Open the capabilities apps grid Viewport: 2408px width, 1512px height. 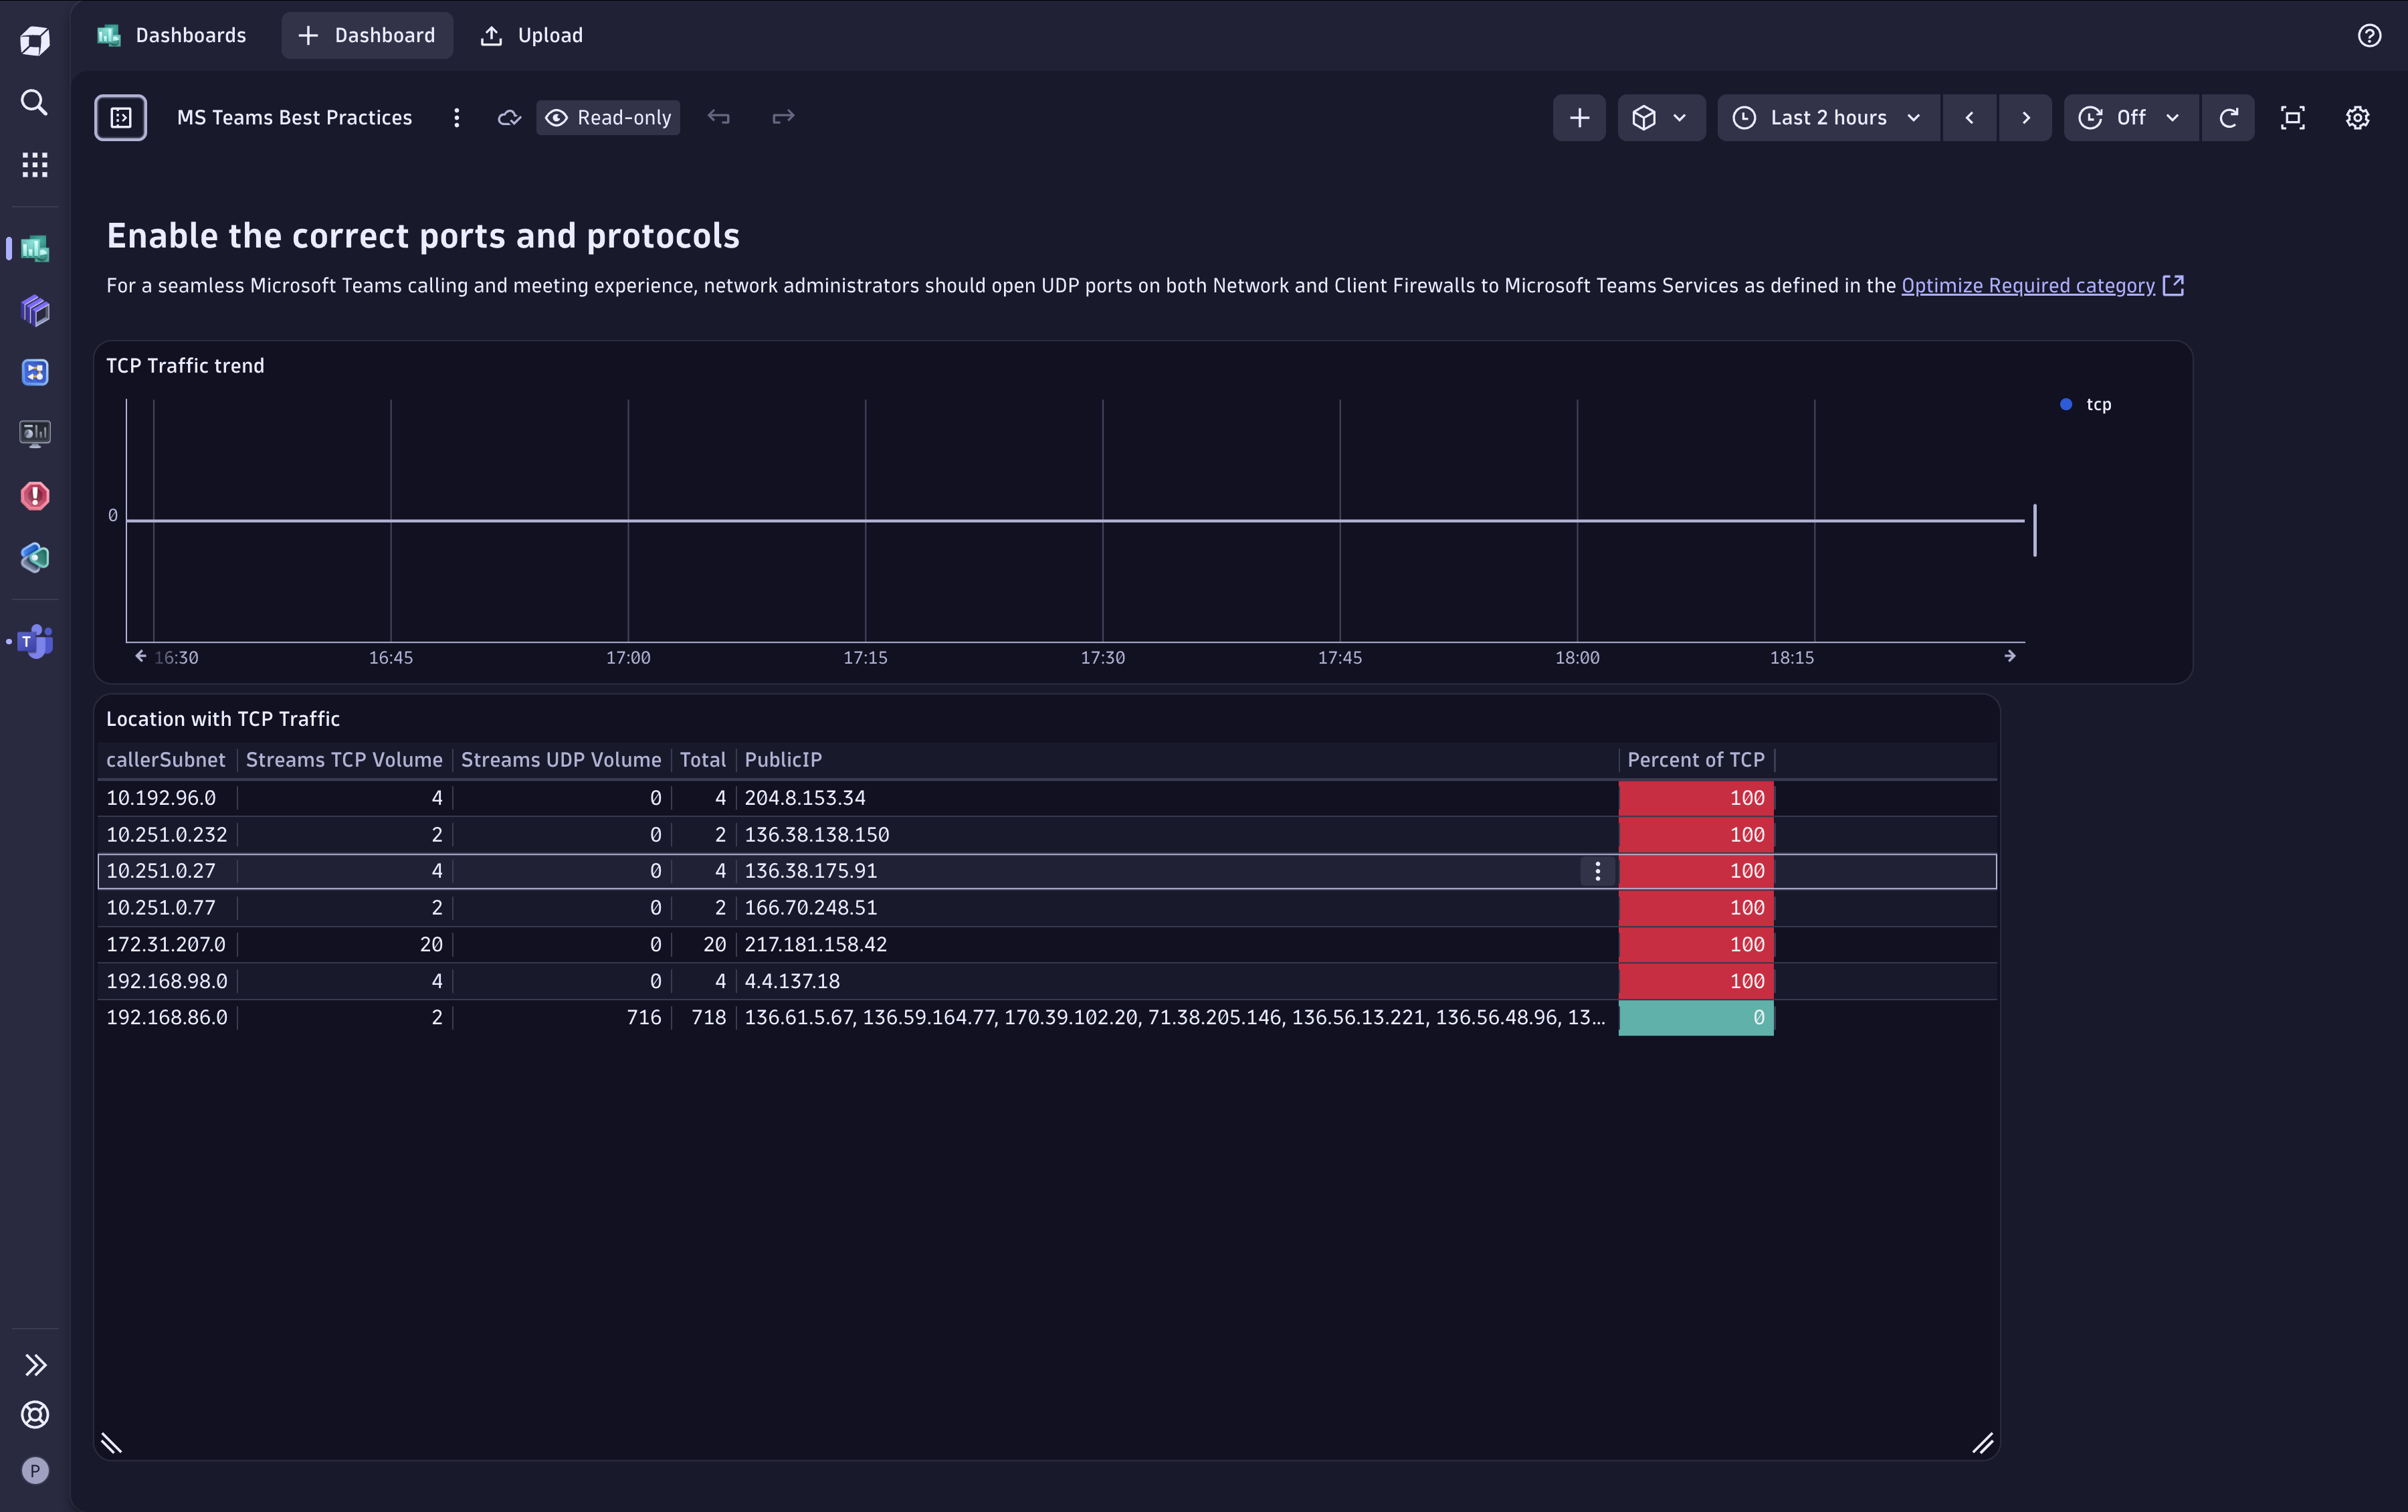point(35,164)
